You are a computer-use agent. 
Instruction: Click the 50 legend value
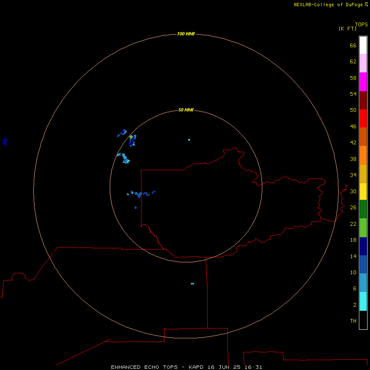pyautogui.click(x=353, y=110)
